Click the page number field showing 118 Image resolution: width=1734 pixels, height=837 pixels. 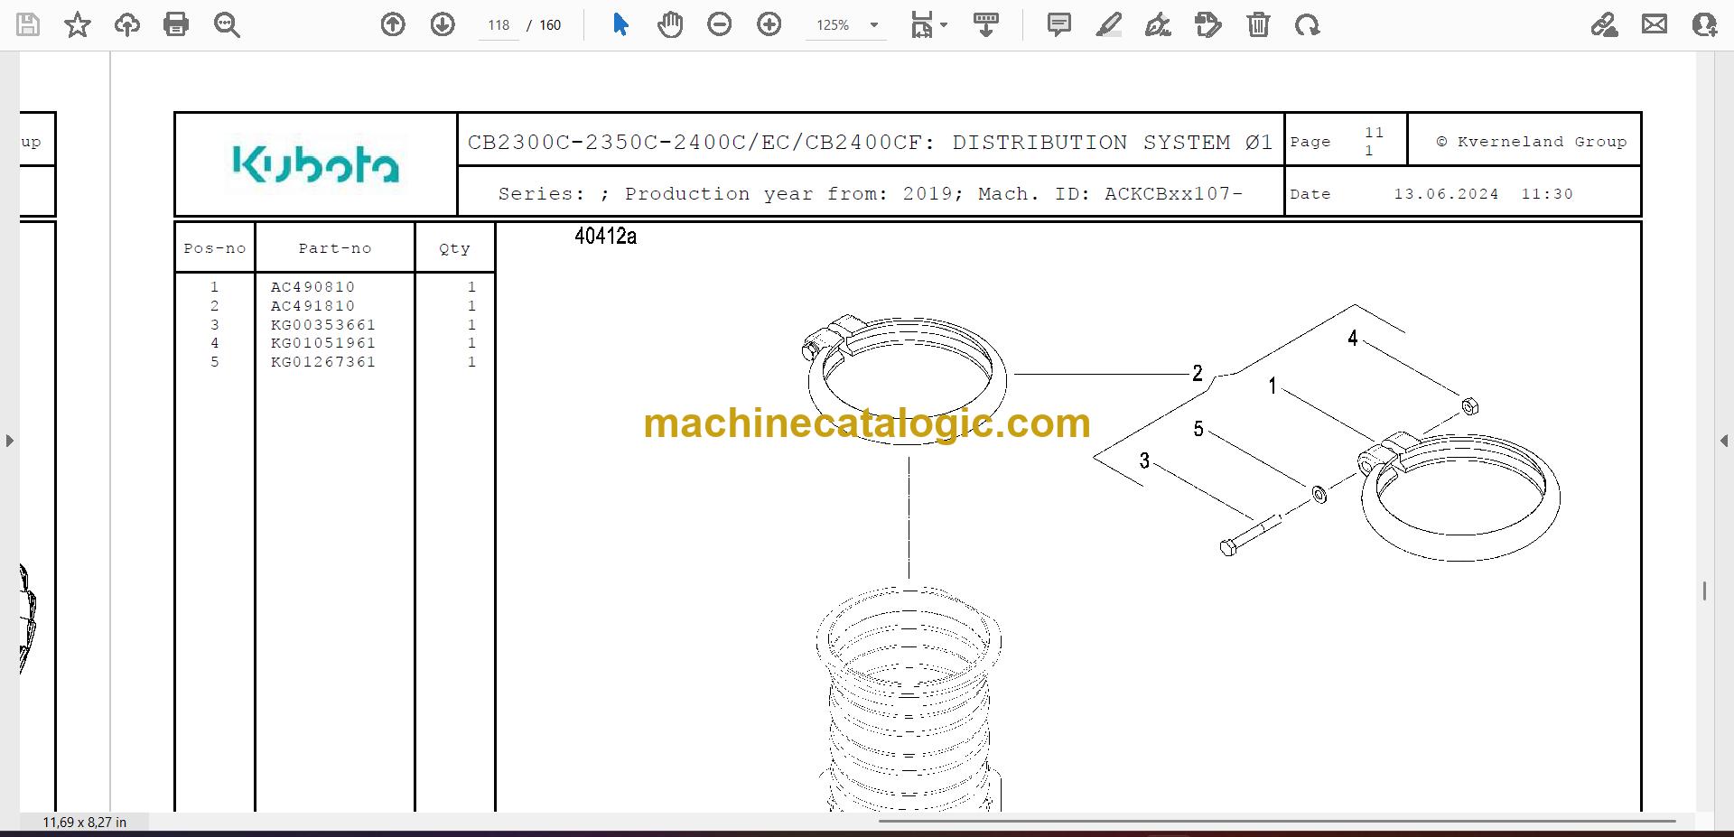[499, 25]
